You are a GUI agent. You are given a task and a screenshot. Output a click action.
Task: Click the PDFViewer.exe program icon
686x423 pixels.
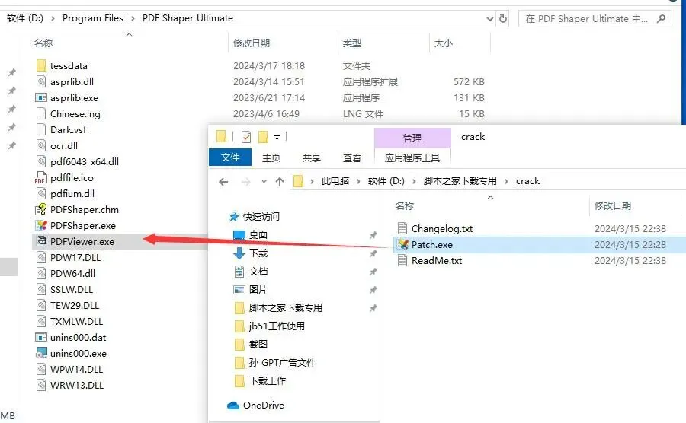(x=42, y=240)
